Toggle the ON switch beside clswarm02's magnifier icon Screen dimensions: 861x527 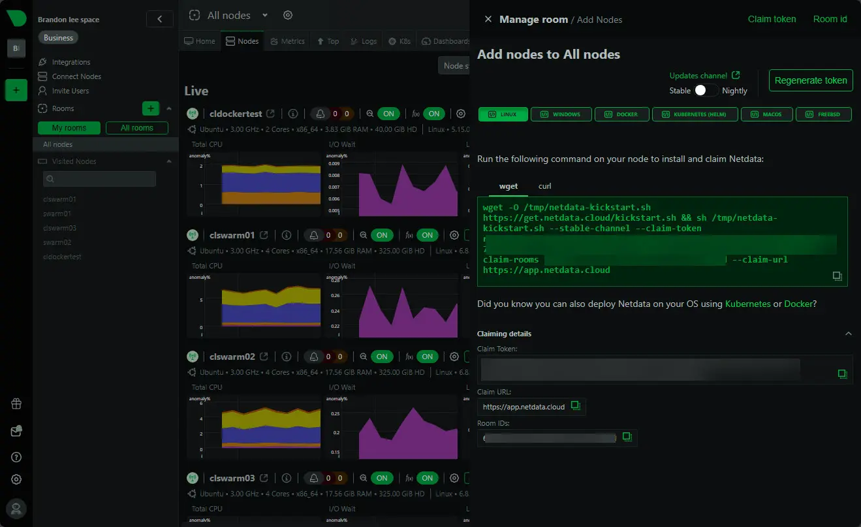coord(382,357)
